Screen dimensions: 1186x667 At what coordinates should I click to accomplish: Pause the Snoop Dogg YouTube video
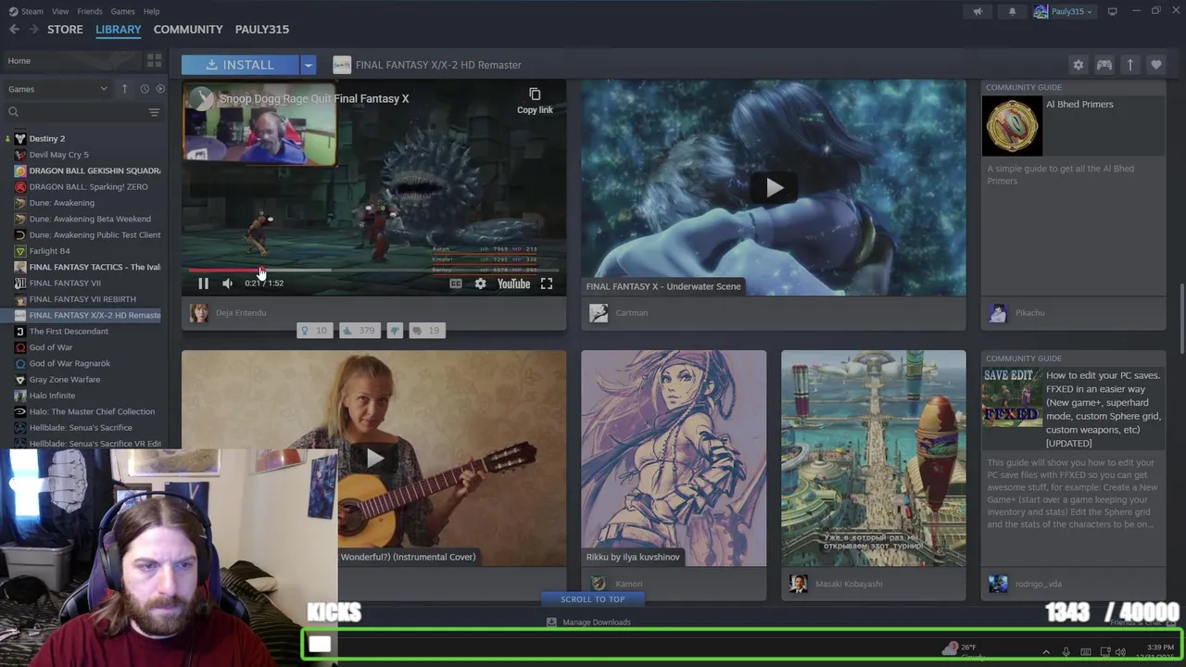pos(203,283)
